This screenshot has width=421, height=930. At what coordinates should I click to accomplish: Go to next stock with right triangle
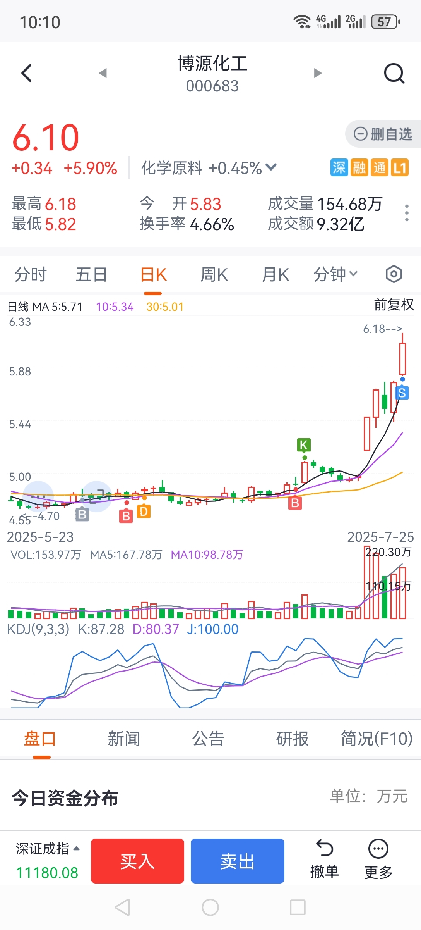pos(318,73)
